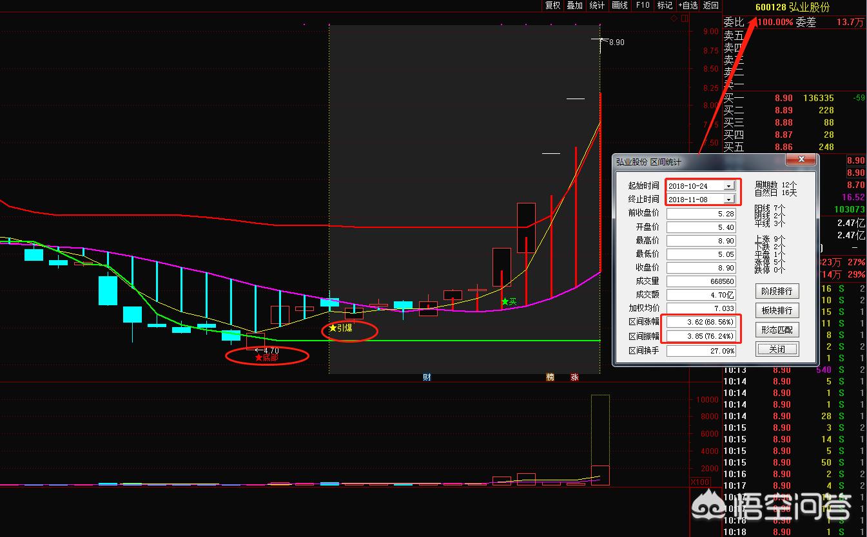Viewport: 867px width, 537px height.
Task: Click the 板块排行 button
Action: pos(777,310)
